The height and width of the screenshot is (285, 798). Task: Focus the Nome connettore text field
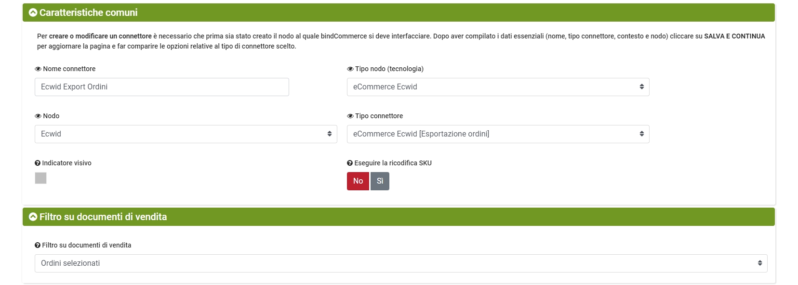point(161,87)
